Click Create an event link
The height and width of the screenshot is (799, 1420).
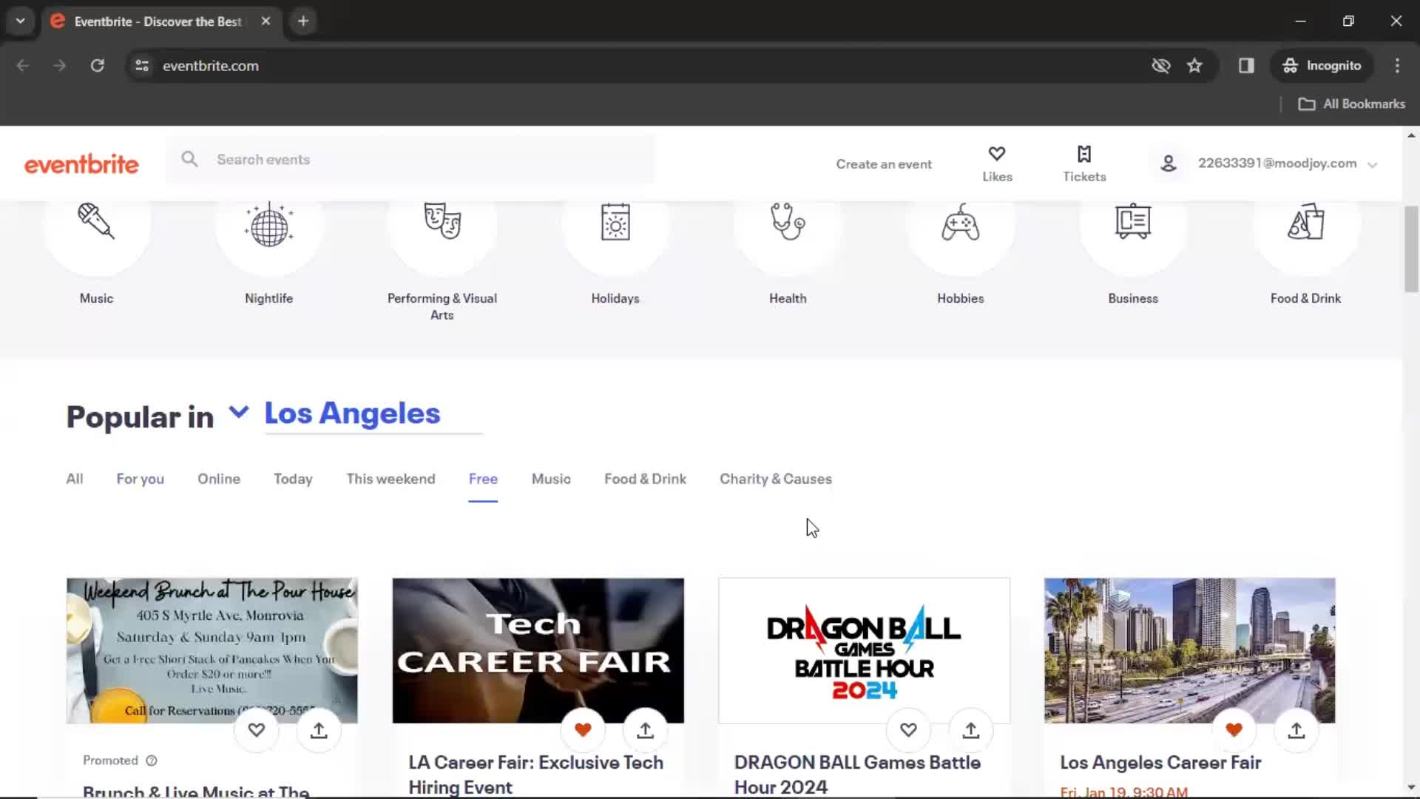pyautogui.click(x=884, y=164)
